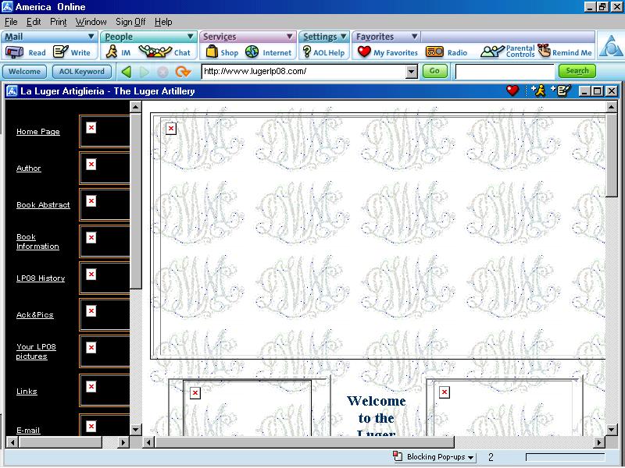Open the Chat people icon
This screenshot has width=625, height=468.
pos(155,51)
